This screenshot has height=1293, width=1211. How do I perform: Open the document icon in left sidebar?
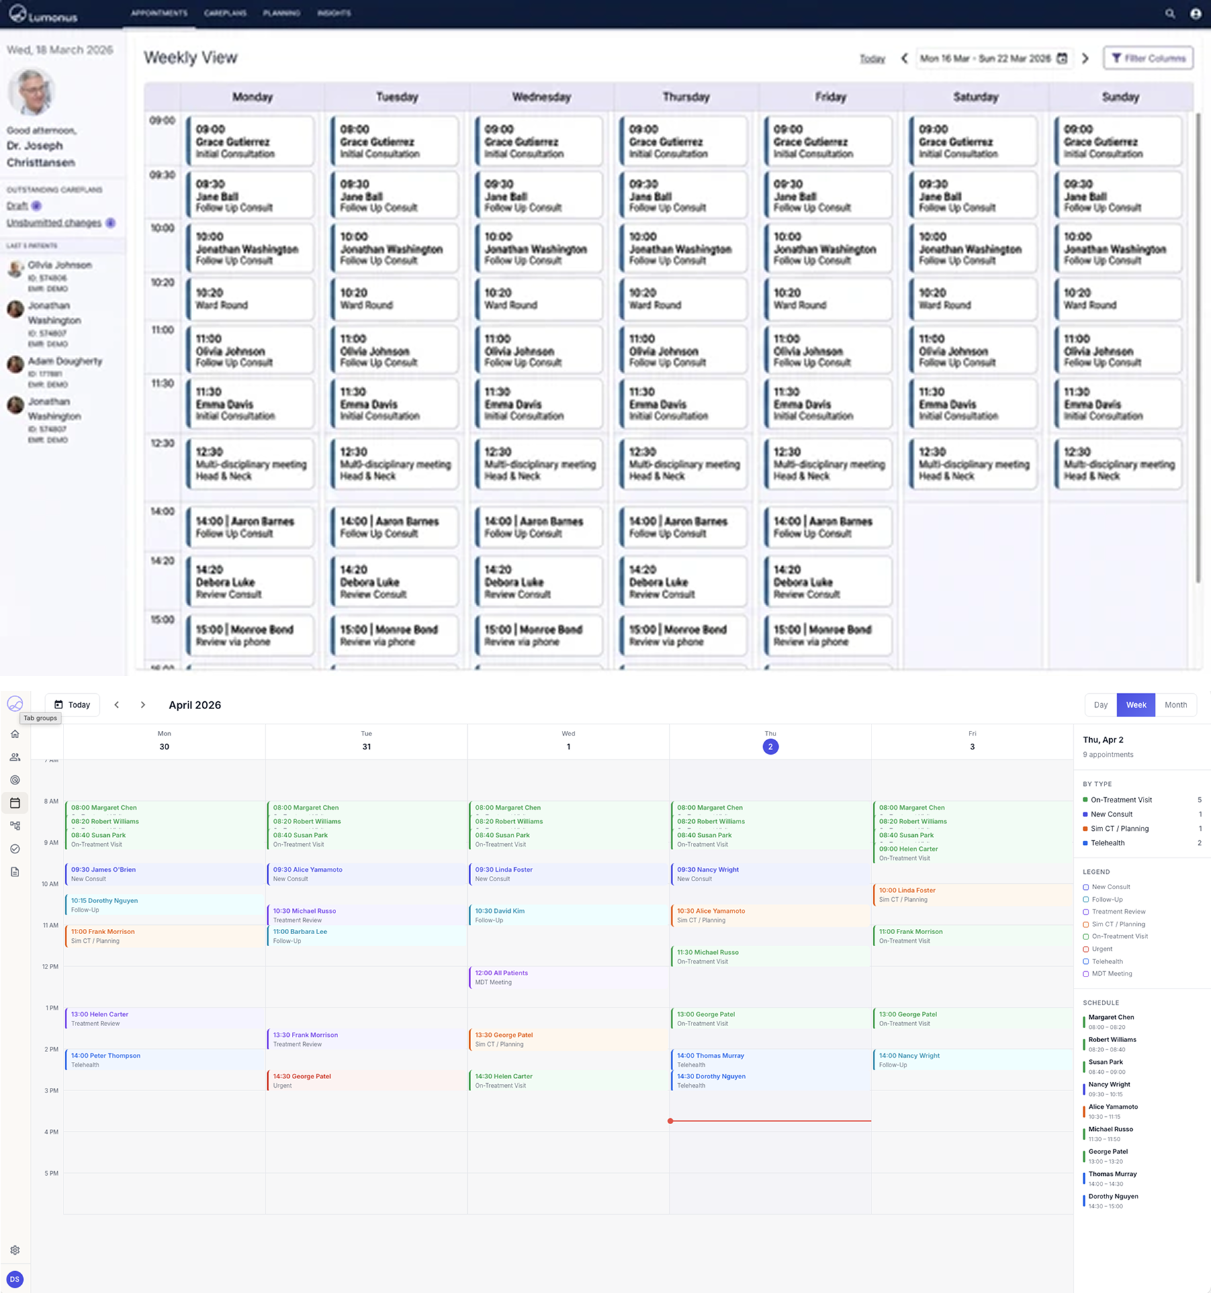15,872
